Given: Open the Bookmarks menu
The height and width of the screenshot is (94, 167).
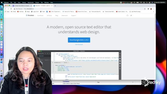Looking at the screenshot, I should point(31,2).
